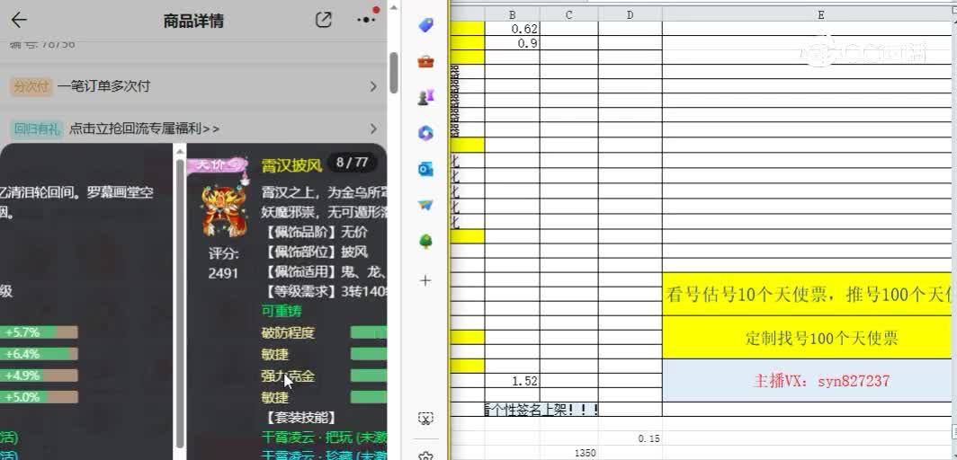Click the screenshot icon in sidebar
Screen dimensions: 957x460
(425, 419)
